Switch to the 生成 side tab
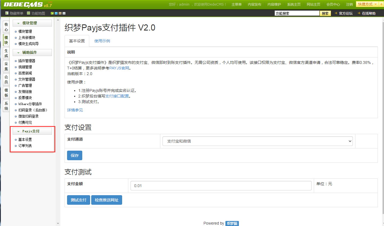The image size is (384, 226). [6, 53]
